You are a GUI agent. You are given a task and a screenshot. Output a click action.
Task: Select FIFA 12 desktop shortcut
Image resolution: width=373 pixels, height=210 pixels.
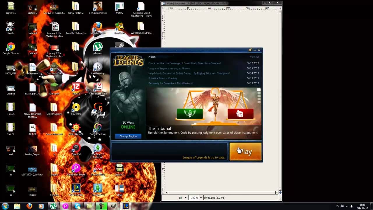click(76, 89)
